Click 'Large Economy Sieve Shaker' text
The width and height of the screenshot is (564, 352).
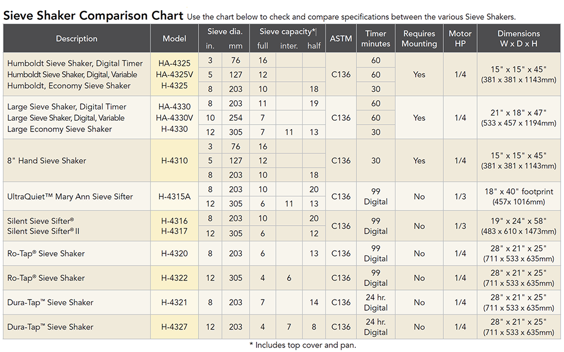(x=59, y=129)
